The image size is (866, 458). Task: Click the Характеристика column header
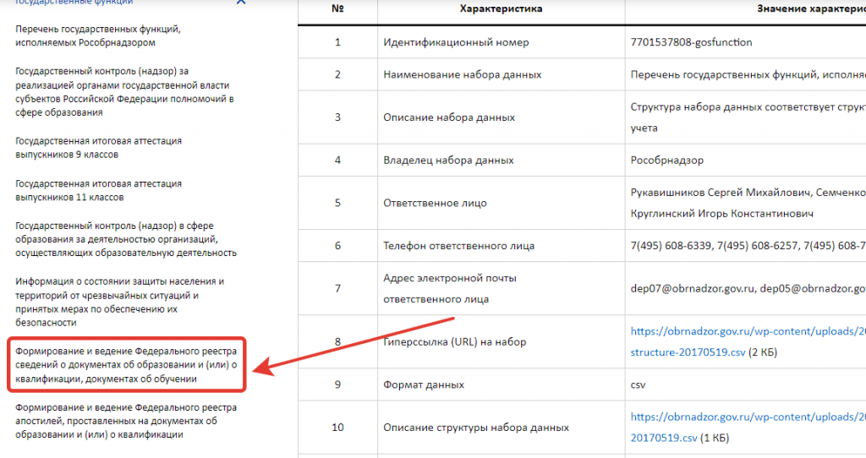pyautogui.click(x=501, y=8)
